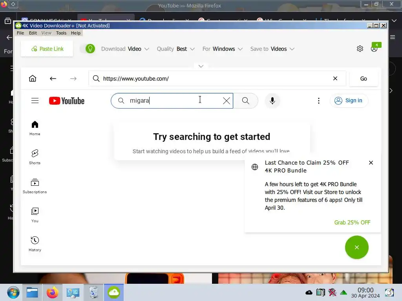Toggle the Smart Mode lightbulb switch
The image size is (402, 301).
coord(88,49)
